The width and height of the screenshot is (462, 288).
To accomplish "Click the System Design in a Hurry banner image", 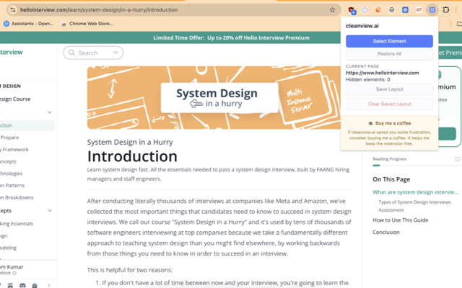I will point(214,98).
